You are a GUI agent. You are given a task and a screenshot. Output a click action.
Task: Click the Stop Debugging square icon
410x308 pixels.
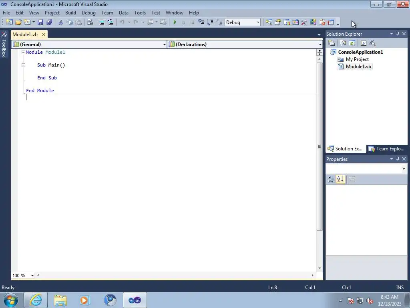tap(192, 22)
